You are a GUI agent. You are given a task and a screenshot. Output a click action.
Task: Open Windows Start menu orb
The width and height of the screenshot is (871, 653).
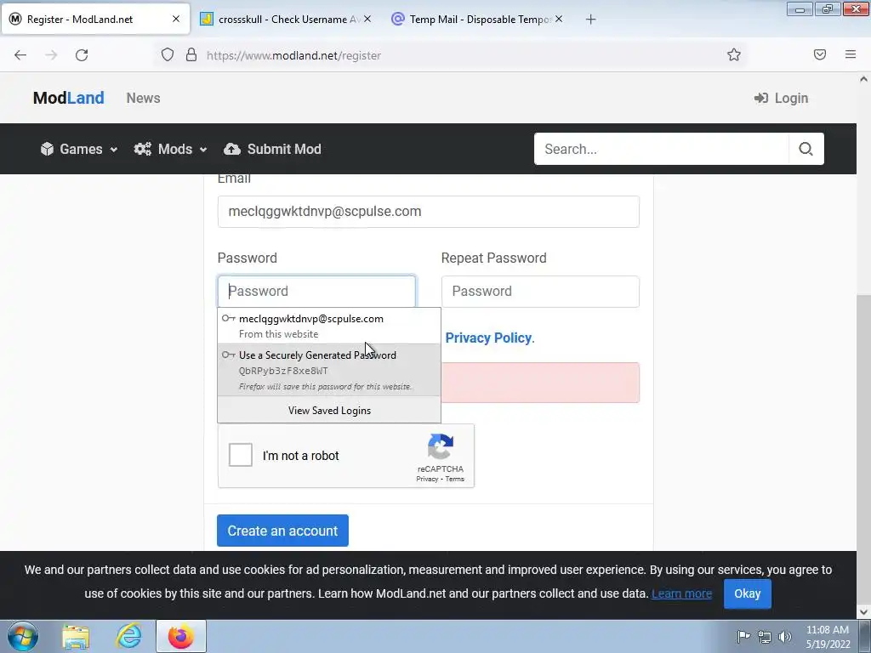pyautogui.click(x=22, y=636)
